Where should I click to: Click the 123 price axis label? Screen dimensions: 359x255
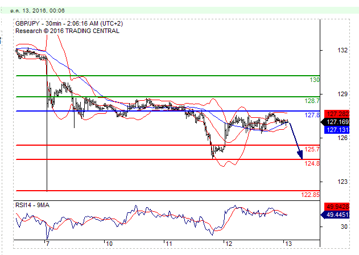[343, 182]
